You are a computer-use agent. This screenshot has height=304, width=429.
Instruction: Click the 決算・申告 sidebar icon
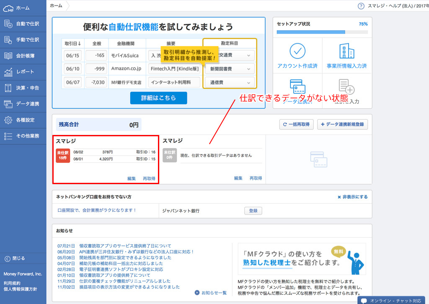(x=8, y=88)
